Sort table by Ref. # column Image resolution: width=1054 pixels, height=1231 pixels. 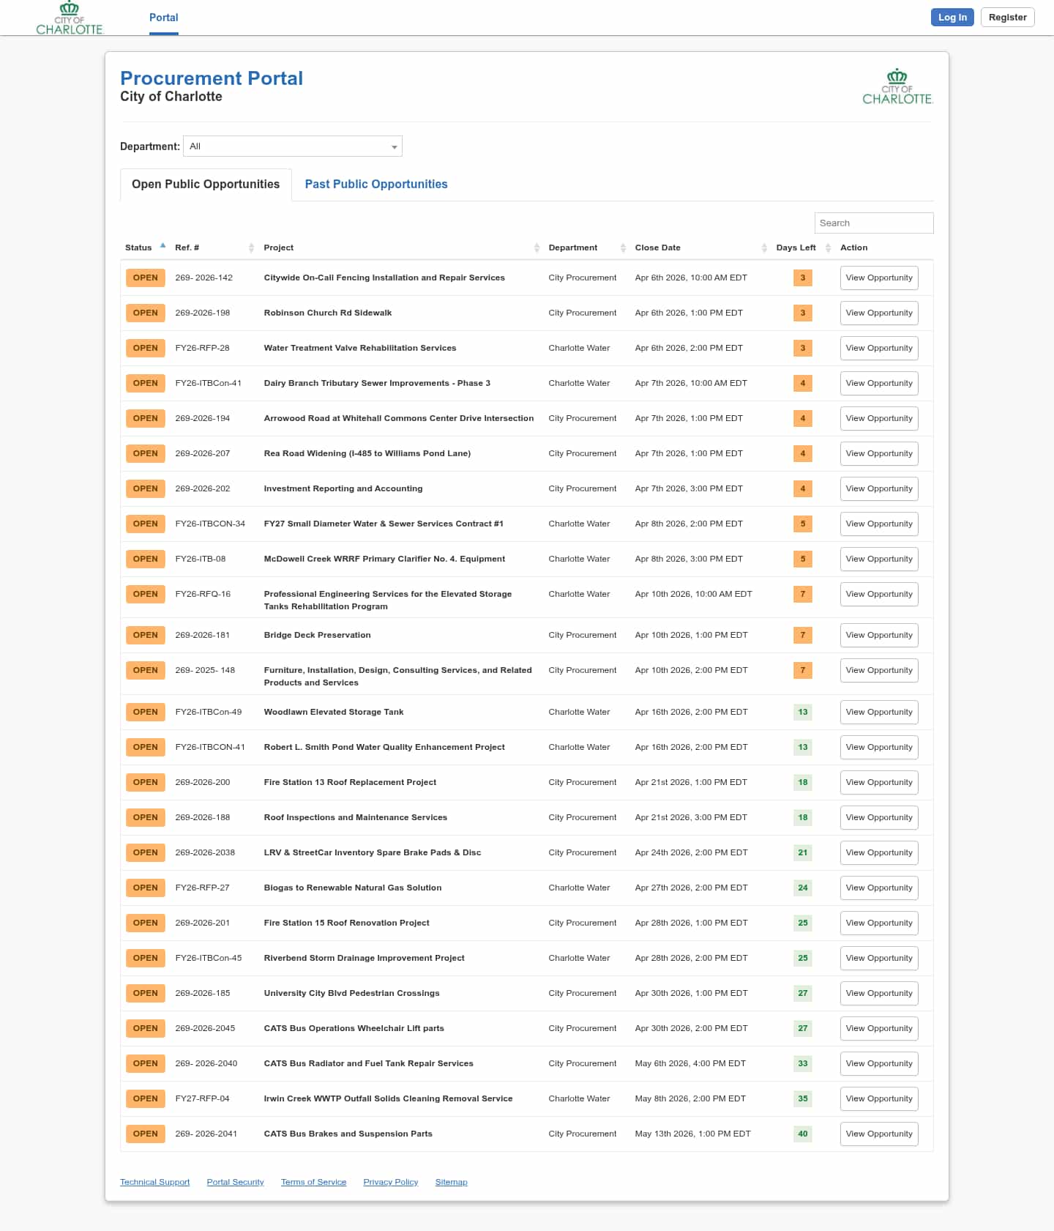[251, 248]
